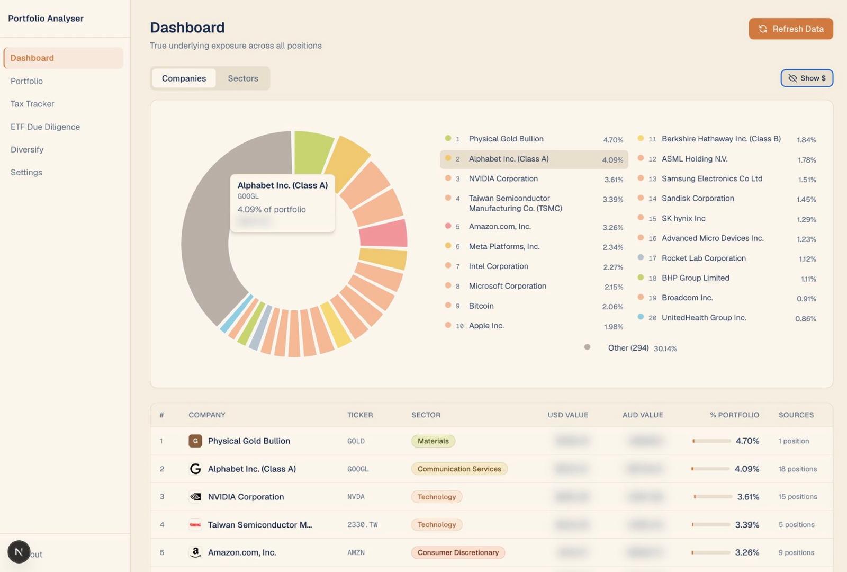
Task: Click the 4.70% bar in Physical Gold row
Action: coord(711,441)
